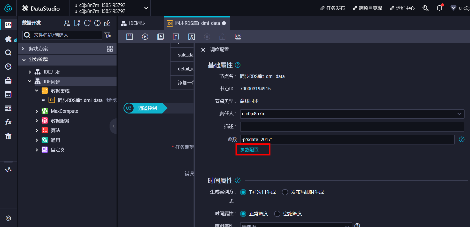470x227 pixels.
Task: Click the locate target icon in 数据开发 header
Action: pos(97,23)
